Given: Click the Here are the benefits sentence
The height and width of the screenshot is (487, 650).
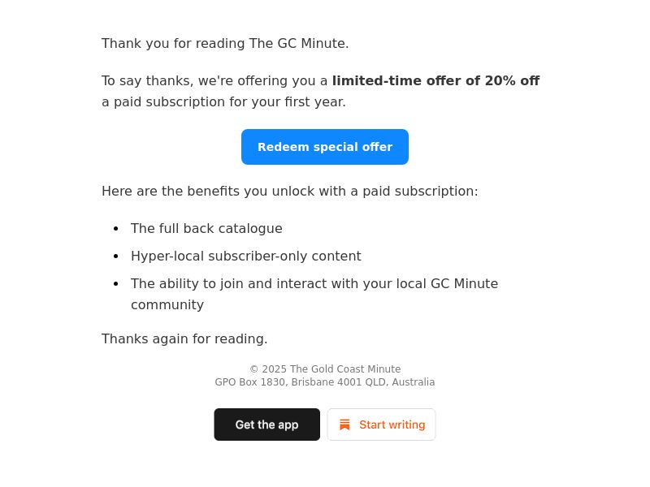Looking at the screenshot, I should pos(290,192).
